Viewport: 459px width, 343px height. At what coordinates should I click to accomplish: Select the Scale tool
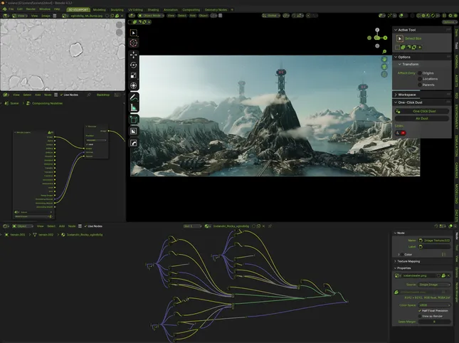click(134, 75)
